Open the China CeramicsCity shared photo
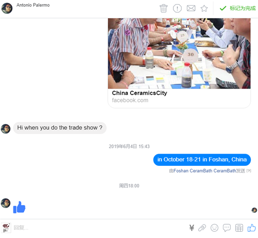Viewport: 258px width, 238px height. coord(179,54)
